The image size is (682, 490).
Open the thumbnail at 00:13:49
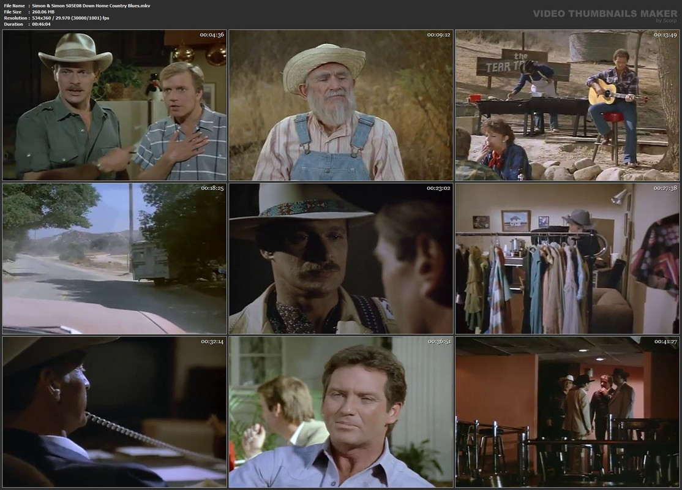pyautogui.click(x=567, y=105)
